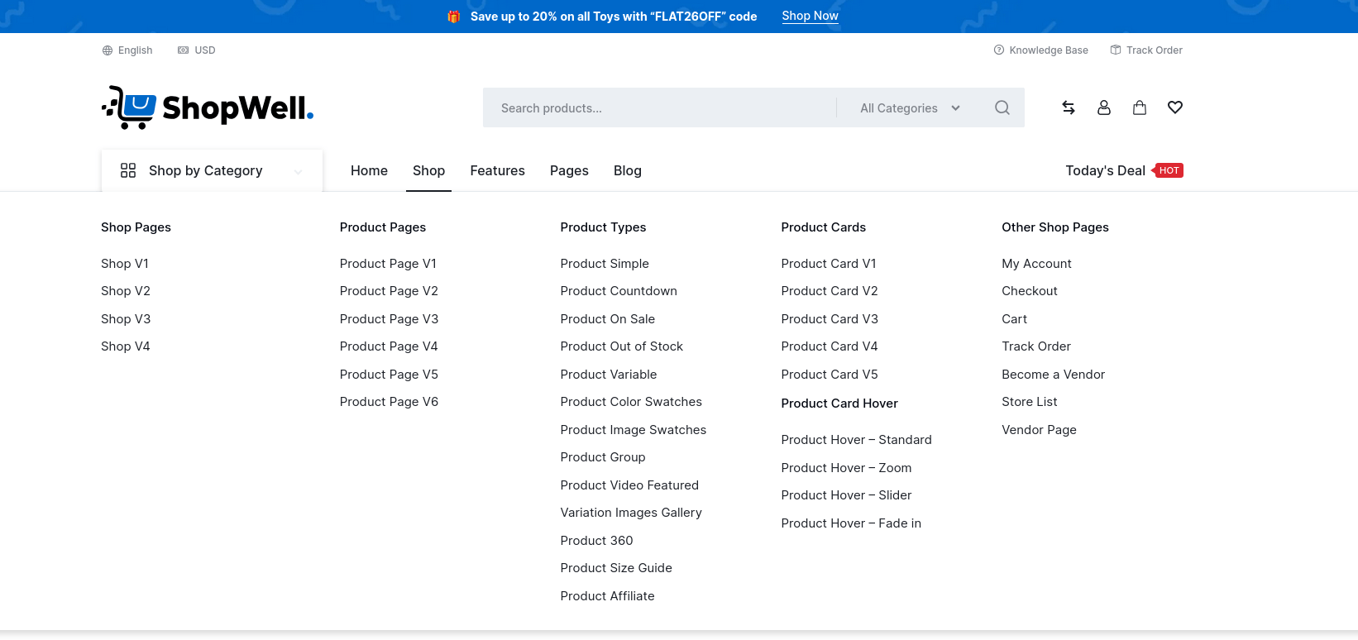Image resolution: width=1358 pixels, height=640 pixels.
Task: Click the search magnifier icon
Action: point(1002,107)
